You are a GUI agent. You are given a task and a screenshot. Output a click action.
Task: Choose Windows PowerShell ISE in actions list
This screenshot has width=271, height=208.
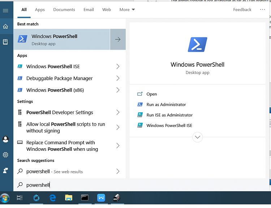click(169, 125)
